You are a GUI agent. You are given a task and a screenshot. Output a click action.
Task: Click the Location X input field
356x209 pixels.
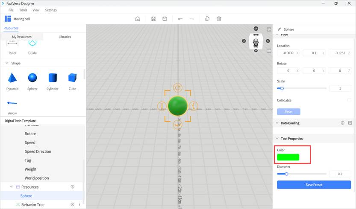coord(288,53)
